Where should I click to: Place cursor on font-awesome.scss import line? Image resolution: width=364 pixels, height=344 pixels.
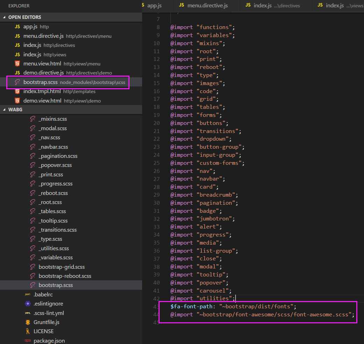262,315
